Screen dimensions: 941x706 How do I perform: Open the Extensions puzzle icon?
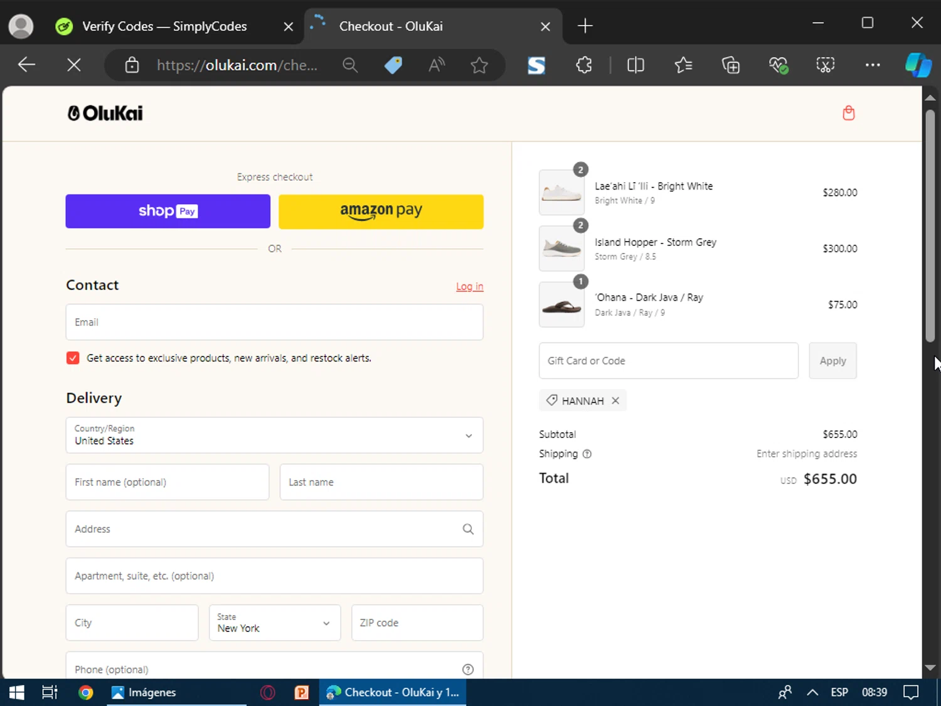(584, 65)
